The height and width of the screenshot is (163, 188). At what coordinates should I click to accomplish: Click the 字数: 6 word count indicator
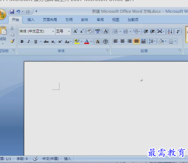pos(22,159)
